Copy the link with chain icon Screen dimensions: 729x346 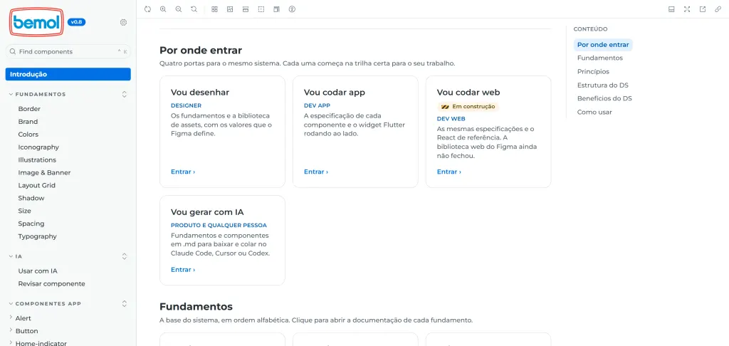tap(718, 9)
